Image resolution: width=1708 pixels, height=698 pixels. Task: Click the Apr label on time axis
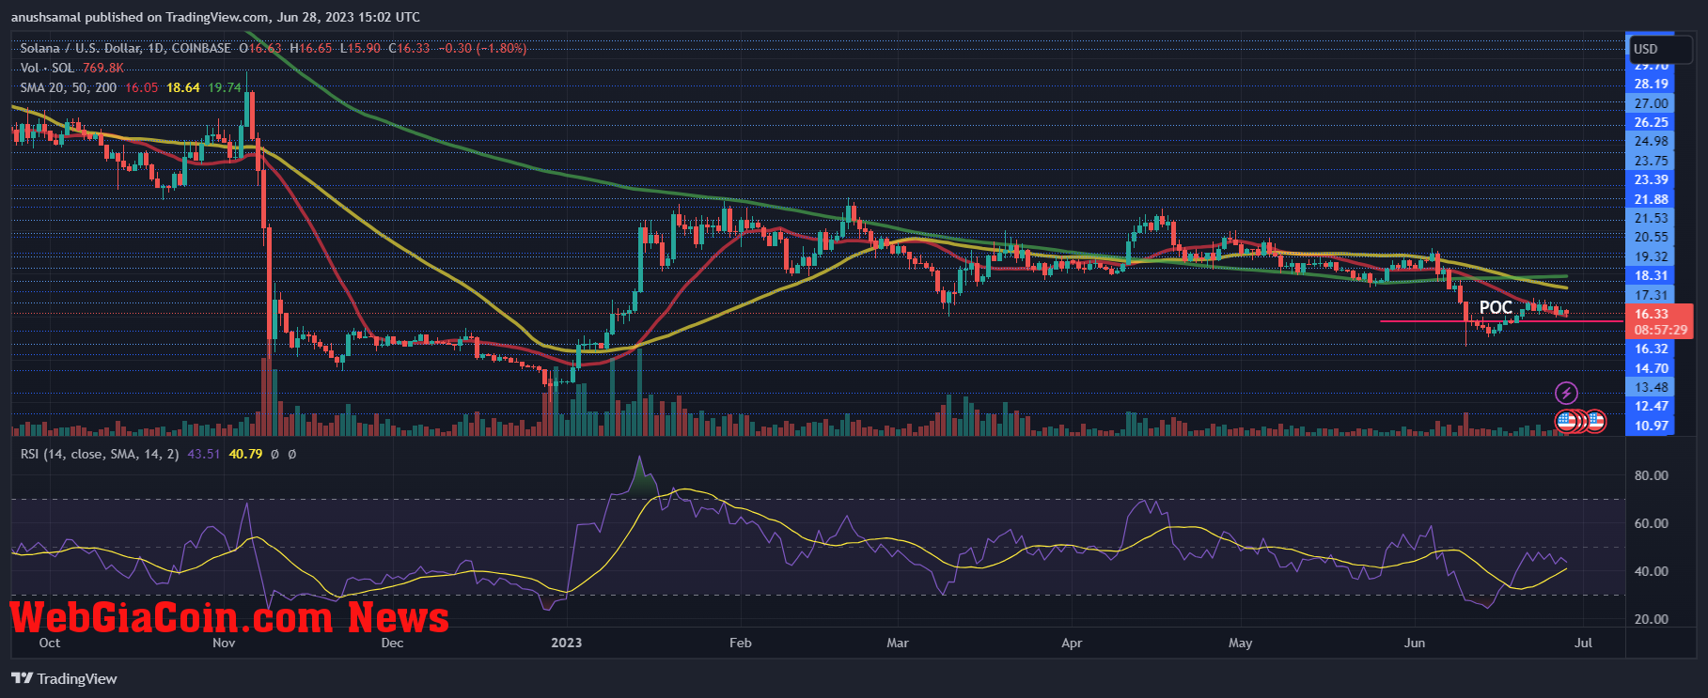point(1072,643)
